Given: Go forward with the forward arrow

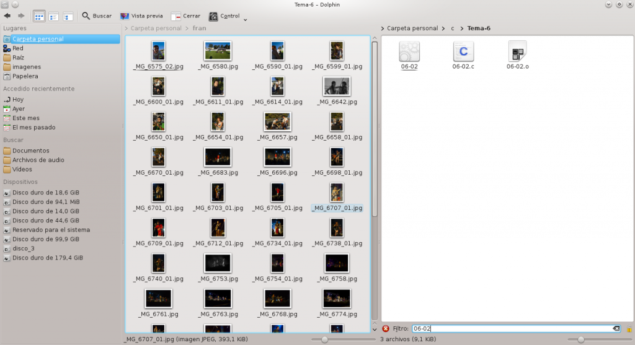Looking at the screenshot, I should [21, 16].
